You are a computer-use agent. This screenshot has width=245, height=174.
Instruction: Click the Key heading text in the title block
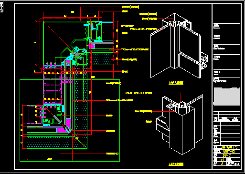[220, 81]
